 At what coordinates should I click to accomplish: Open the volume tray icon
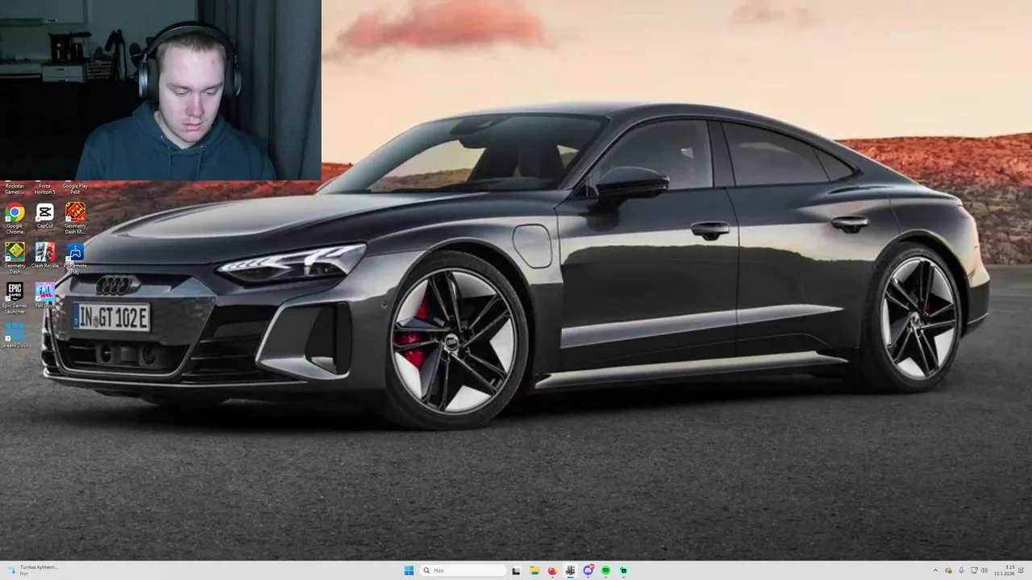click(x=984, y=570)
